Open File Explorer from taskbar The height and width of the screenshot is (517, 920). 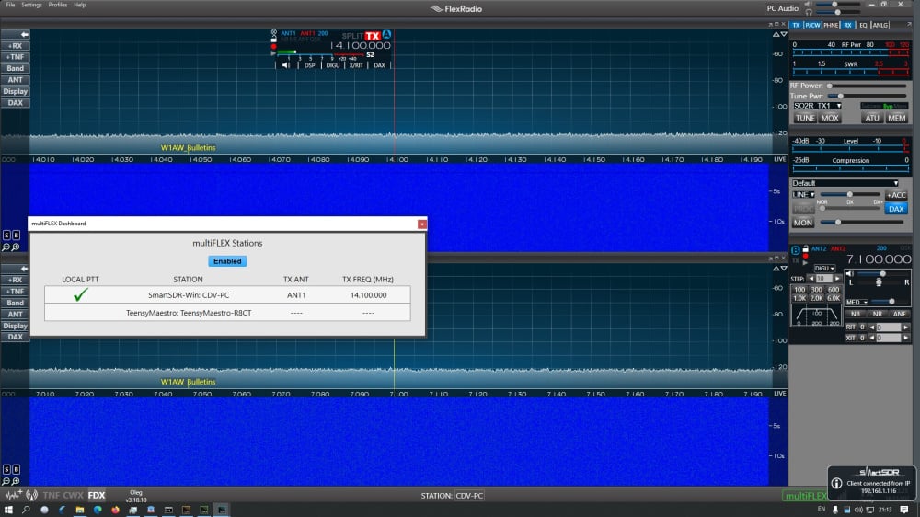pos(79,510)
